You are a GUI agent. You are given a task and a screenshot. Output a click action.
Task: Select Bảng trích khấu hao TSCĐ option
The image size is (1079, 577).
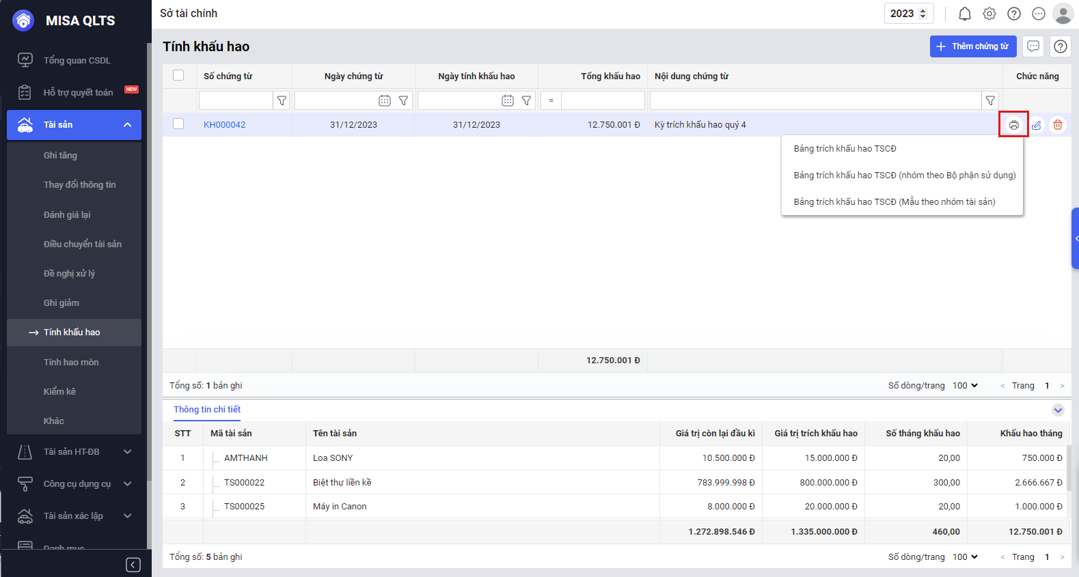[x=845, y=149]
